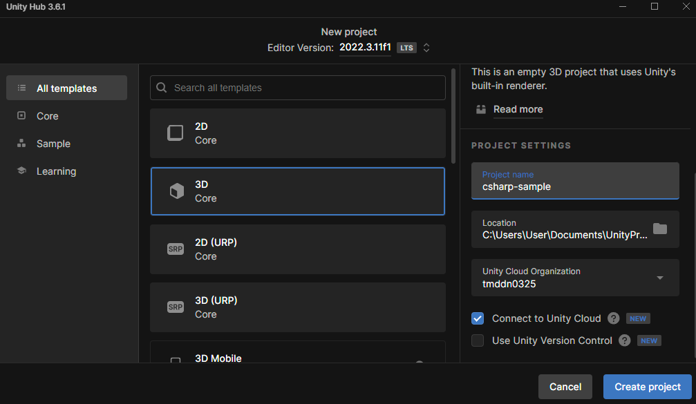Select the All templates category
Viewport: 696px width, 404px height.
coord(66,88)
